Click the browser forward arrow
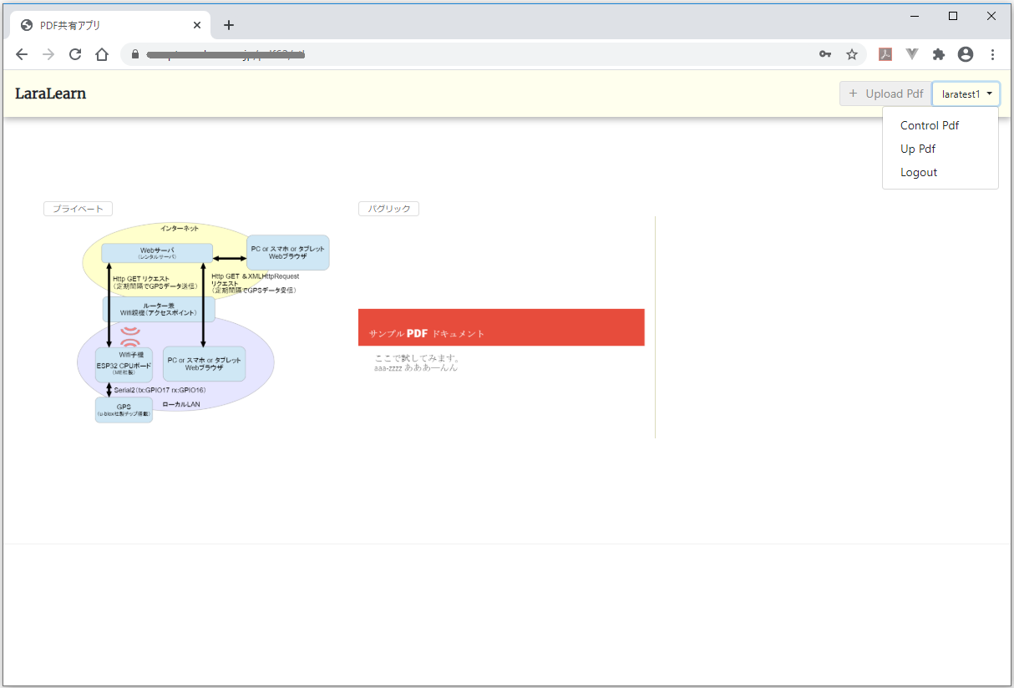This screenshot has height=688, width=1014. [48, 54]
